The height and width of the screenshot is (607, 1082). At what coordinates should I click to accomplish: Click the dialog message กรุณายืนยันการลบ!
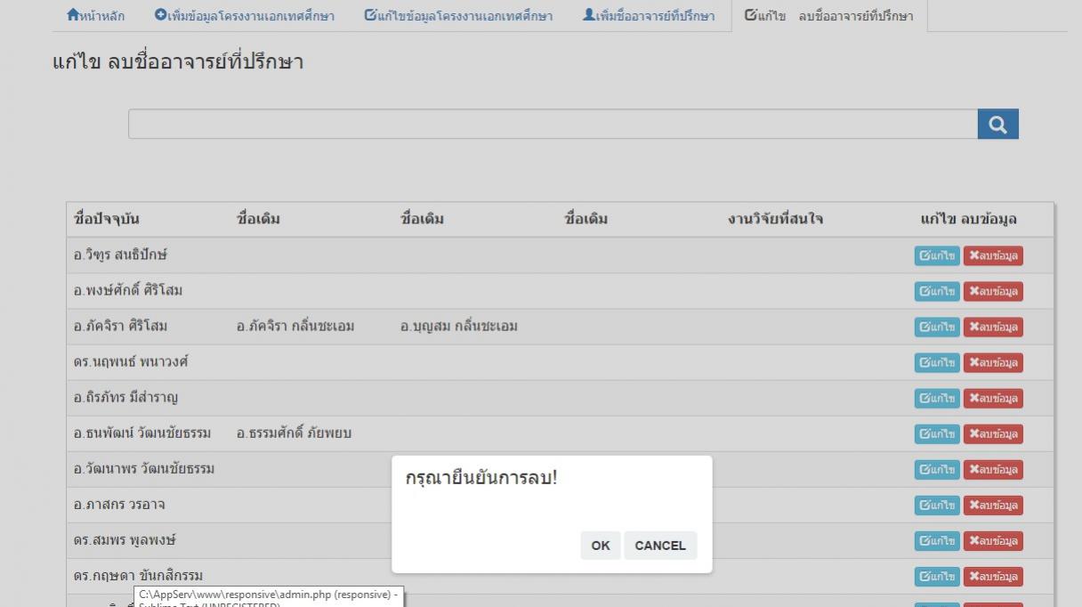click(481, 478)
